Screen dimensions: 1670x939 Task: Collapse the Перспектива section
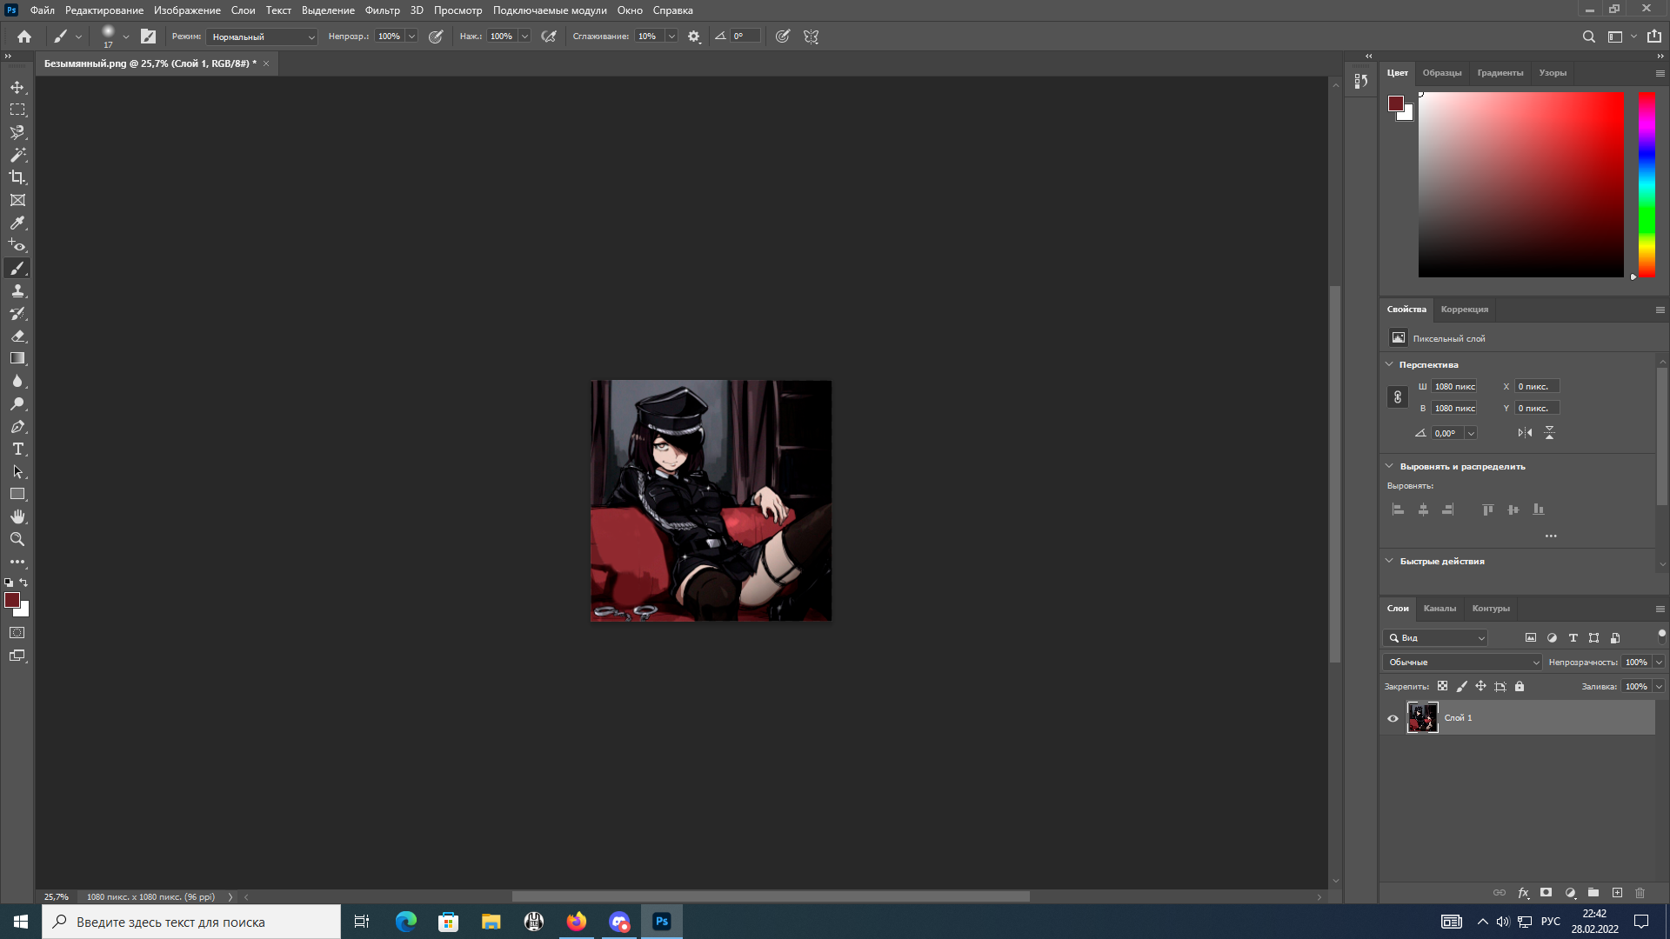(1389, 364)
